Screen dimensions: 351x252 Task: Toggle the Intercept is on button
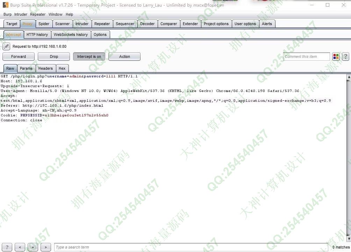(x=89, y=56)
